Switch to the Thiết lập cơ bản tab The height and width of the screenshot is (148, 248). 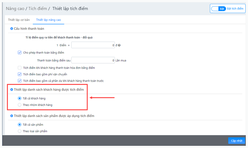click(x=19, y=20)
